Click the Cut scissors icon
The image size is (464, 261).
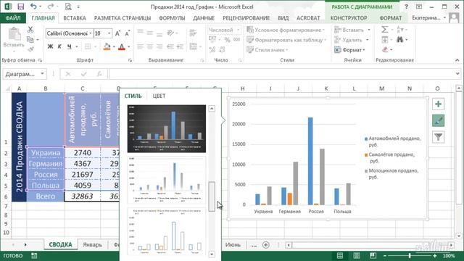30,30
